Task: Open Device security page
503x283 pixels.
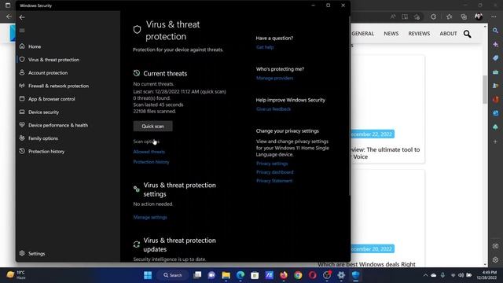Action: 43,112
